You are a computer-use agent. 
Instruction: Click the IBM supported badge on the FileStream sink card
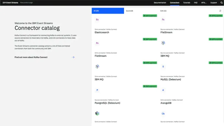150,39
